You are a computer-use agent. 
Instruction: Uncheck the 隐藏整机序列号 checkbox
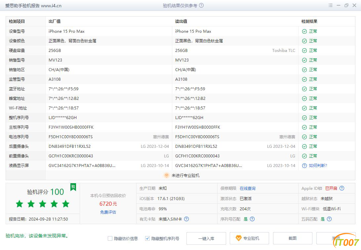[147, 238]
